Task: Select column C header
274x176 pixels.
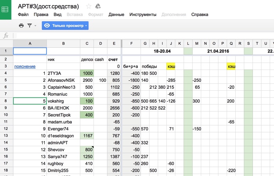Action: click(x=87, y=43)
